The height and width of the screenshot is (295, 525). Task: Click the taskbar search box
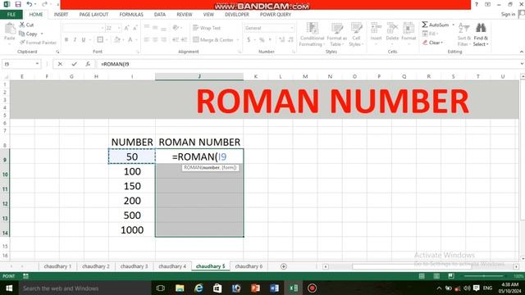click(85, 288)
